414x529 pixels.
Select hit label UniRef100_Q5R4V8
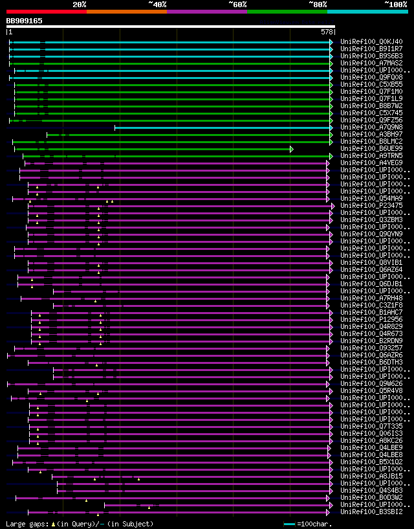click(x=371, y=390)
